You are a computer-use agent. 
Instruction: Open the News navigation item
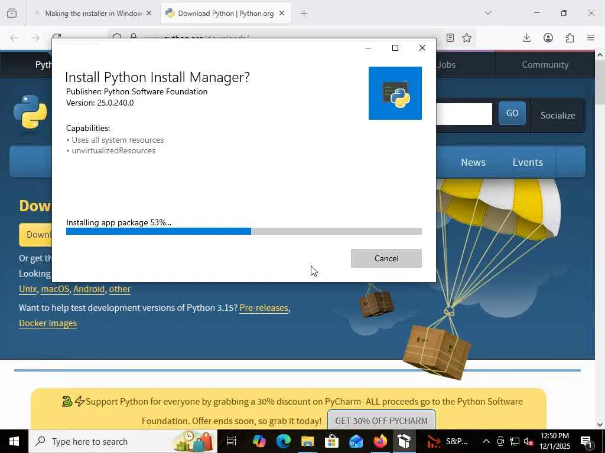click(473, 162)
